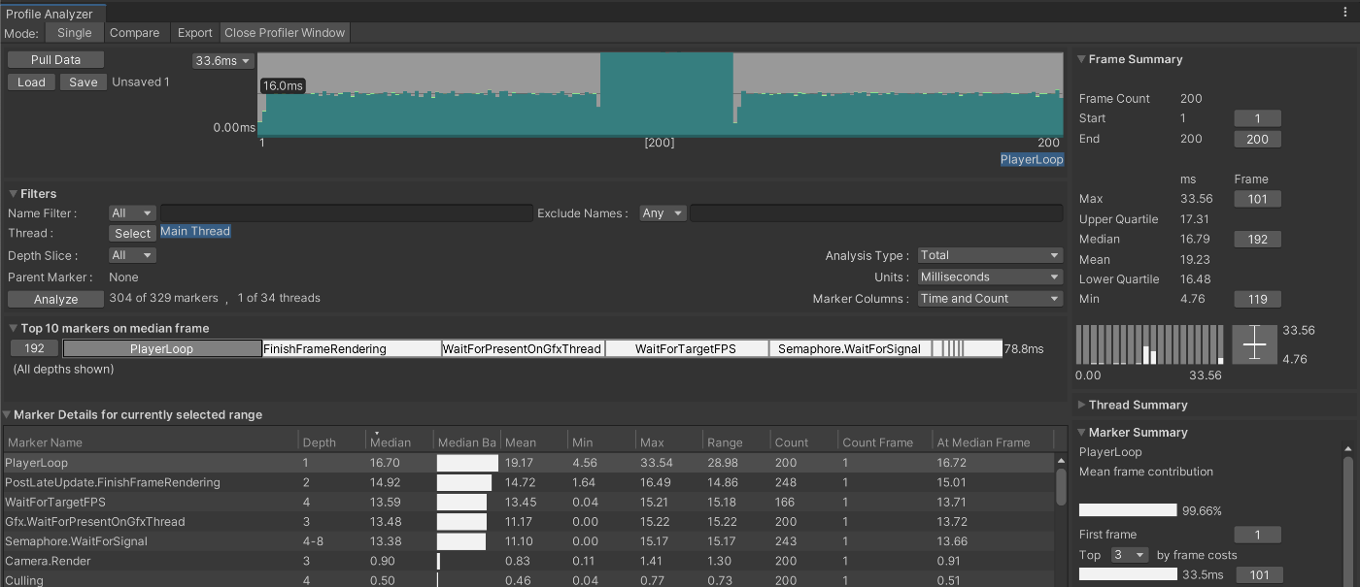Open the Depth Slice dropdown

coord(131,254)
